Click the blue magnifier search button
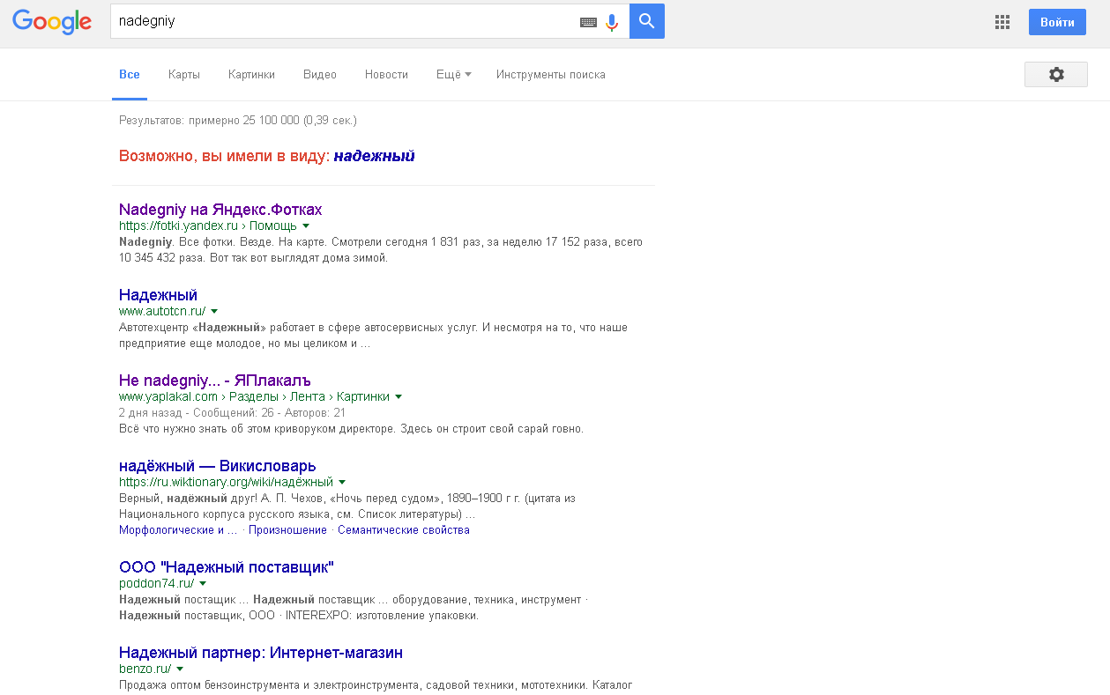Image resolution: width=1110 pixels, height=695 pixels. click(x=647, y=21)
